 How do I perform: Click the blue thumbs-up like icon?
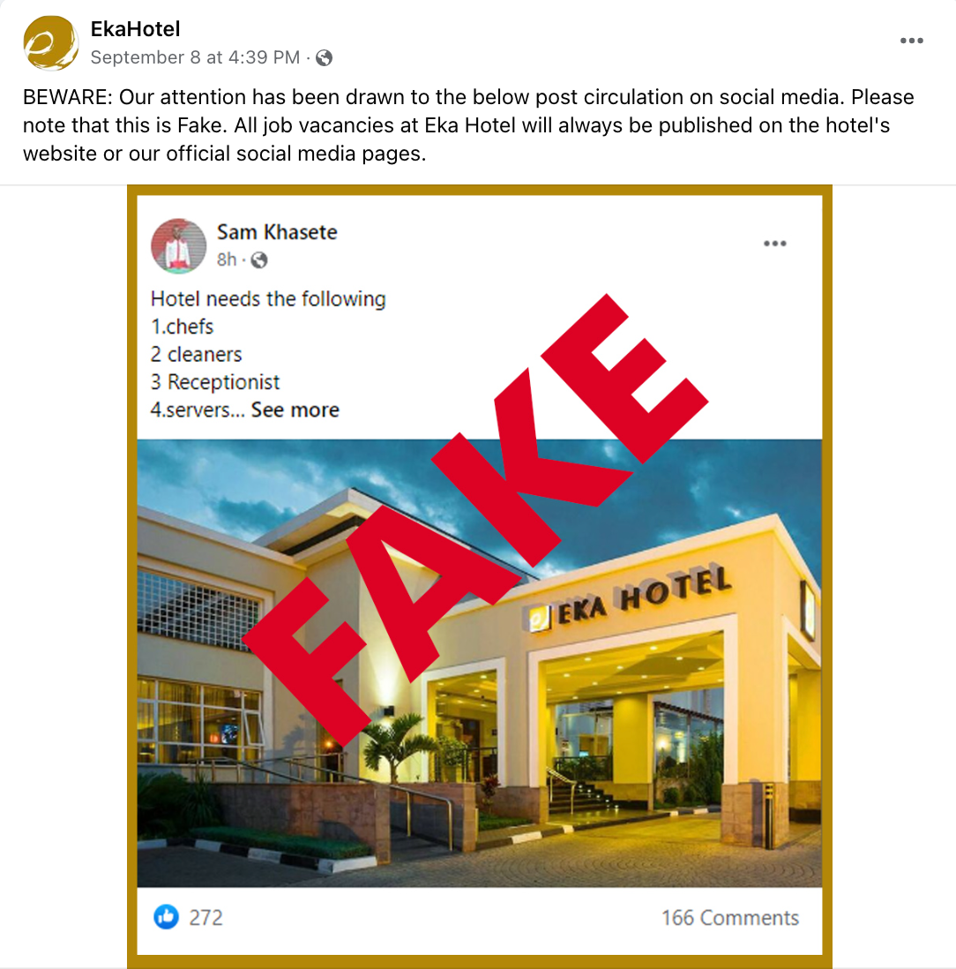166,916
